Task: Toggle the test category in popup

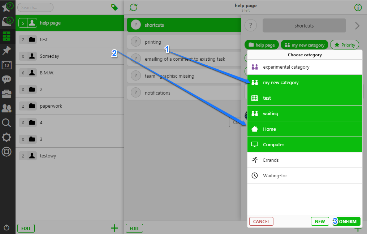Action: 305,98
